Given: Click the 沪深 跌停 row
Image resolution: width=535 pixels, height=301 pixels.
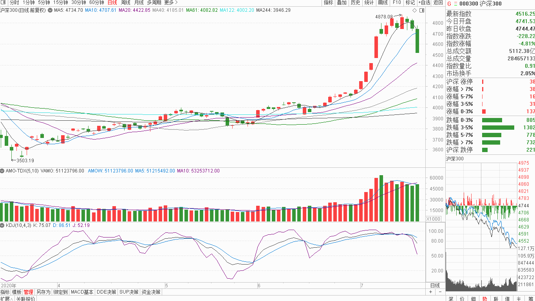Looking at the screenshot, I should click(x=490, y=150).
